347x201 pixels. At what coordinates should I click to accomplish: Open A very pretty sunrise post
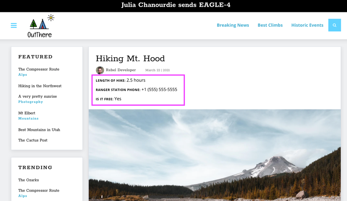[x=38, y=97]
